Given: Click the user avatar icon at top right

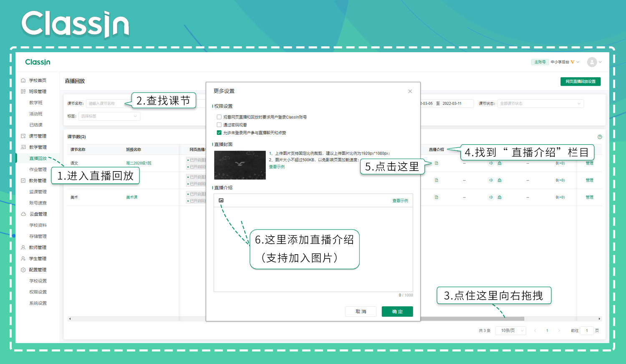Looking at the screenshot, I should [x=592, y=62].
